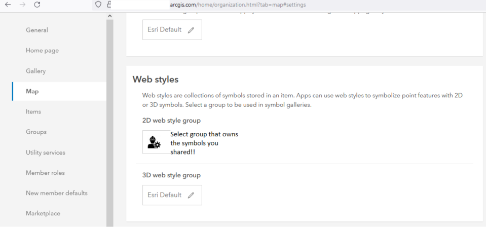The height and width of the screenshot is (228, 486).
Task: Open the Home page settings tab
Action: pos(42,51)
